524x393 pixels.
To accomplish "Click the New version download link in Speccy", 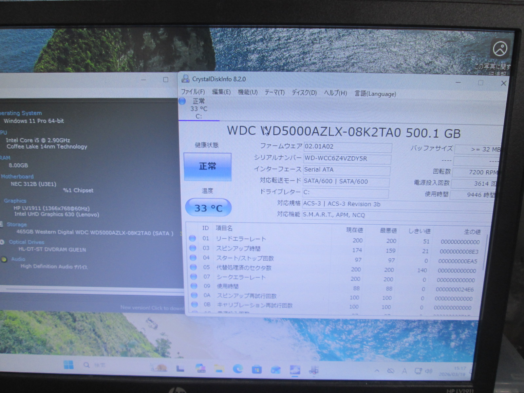I will click(151, 308).
